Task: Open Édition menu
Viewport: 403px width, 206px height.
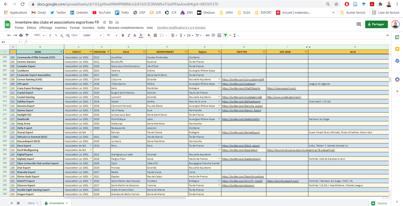Action: pyautogui.click(x=32, y=28)
